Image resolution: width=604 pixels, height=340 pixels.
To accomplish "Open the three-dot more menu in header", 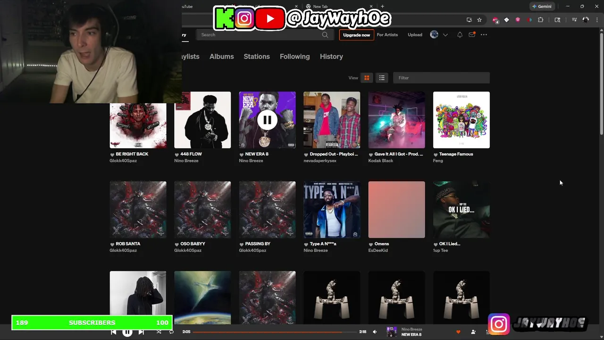I will point(484,35).
